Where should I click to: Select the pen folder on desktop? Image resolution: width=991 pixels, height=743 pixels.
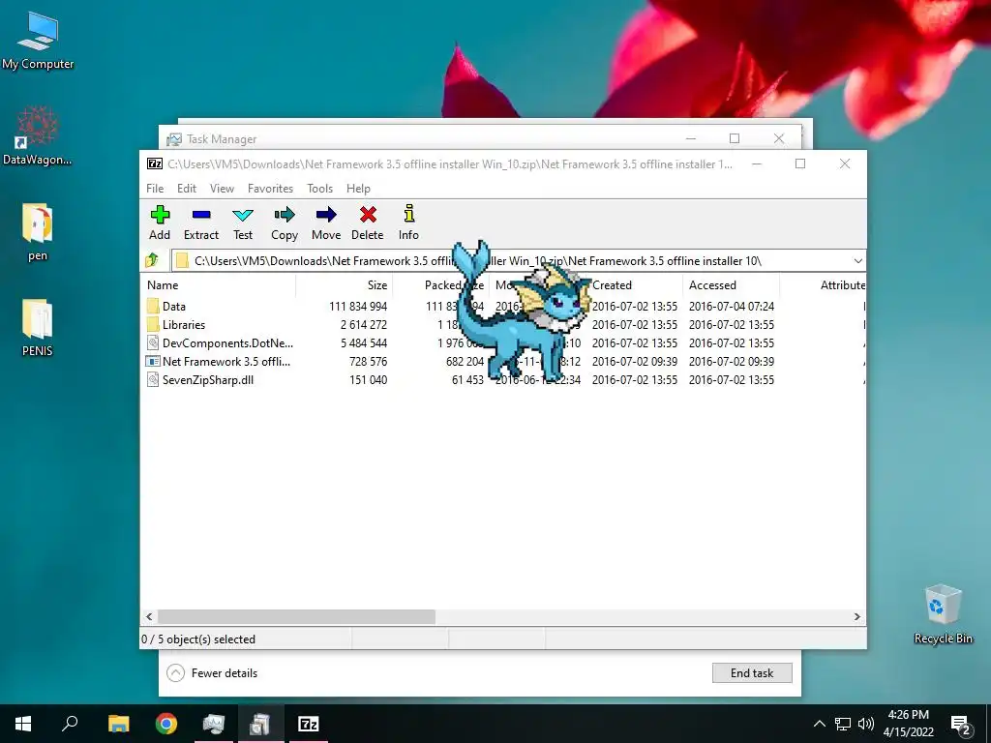click(38, 232)
